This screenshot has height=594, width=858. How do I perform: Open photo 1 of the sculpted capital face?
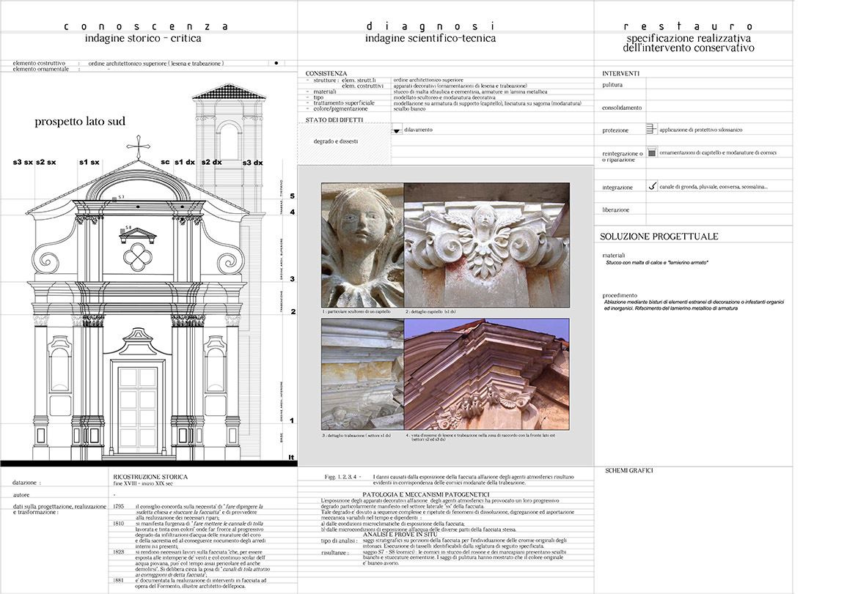coord(362,245)
